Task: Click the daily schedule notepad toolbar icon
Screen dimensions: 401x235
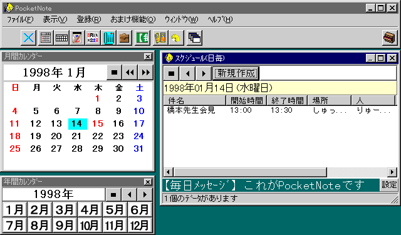Action: (x=77, y=38)
